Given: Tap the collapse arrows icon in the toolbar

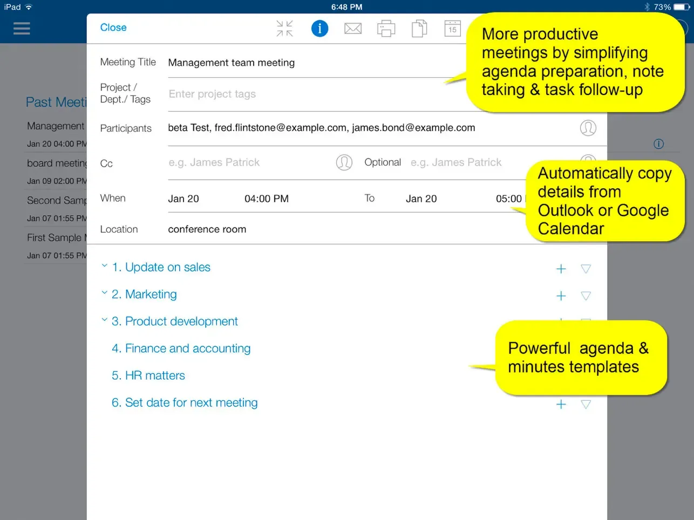Looking at the screenshot, I should click(284, 28).
